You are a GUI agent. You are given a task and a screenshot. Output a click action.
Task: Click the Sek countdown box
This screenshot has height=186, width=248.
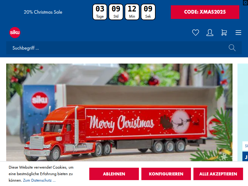148,12
